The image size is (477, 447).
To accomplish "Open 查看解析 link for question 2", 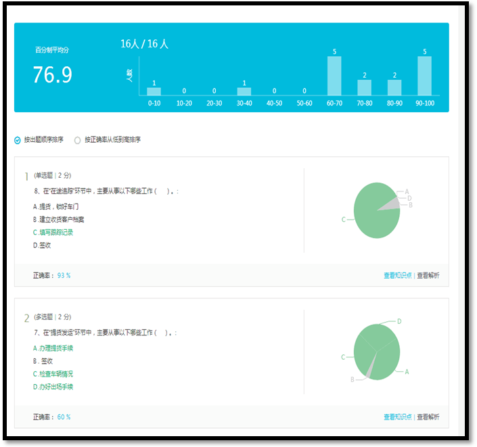I will (x=428, y=417).
